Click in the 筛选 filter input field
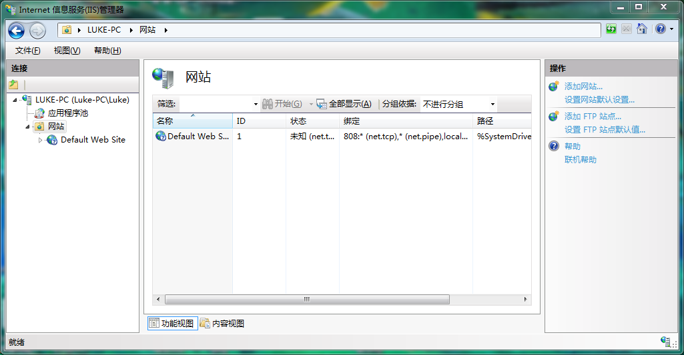 point(216,104)
